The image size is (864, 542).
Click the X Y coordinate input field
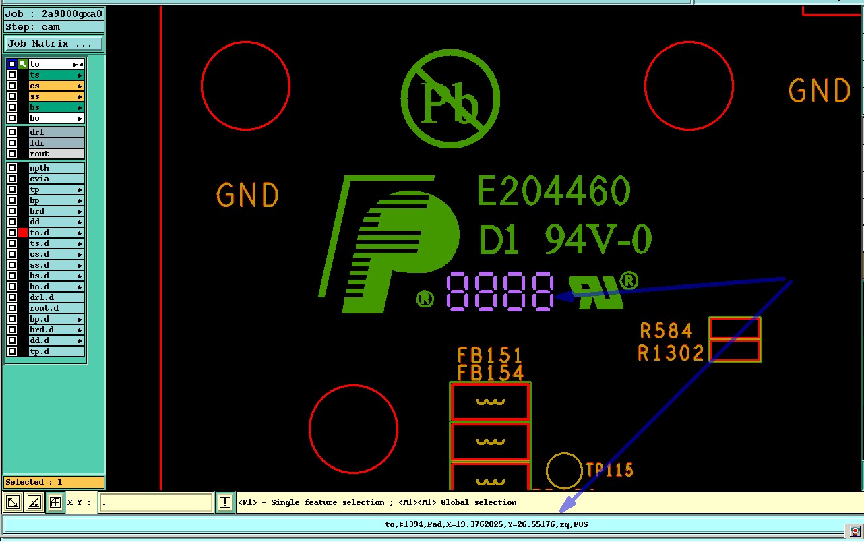[x=156, y=502]
